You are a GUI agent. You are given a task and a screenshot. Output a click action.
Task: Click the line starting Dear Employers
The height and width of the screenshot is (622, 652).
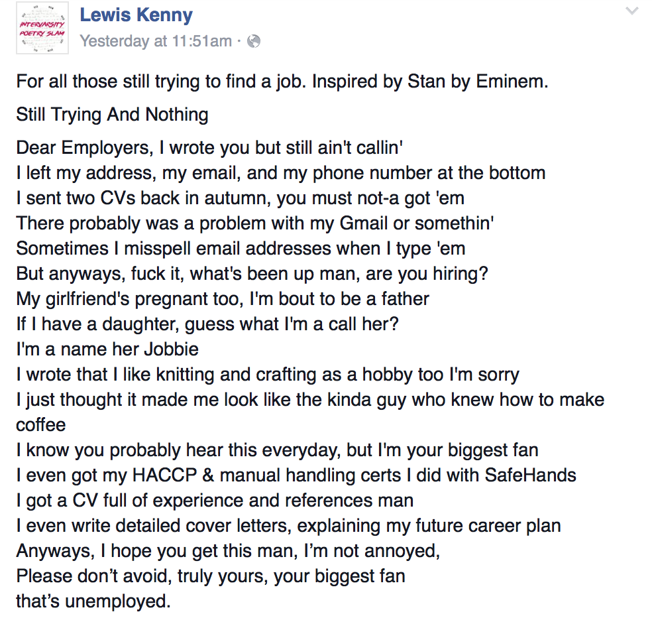pos(209,148)
